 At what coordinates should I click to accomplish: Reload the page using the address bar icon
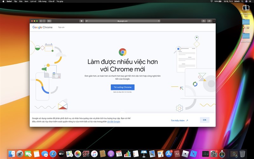[x=159, y=21]
